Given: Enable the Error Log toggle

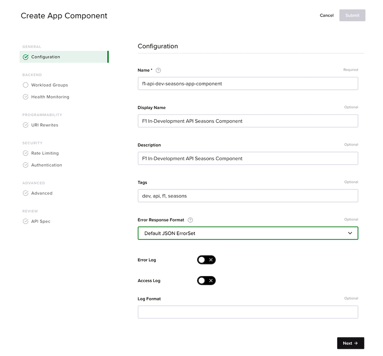Looking at the screenshot, I should tap(206, 260).
